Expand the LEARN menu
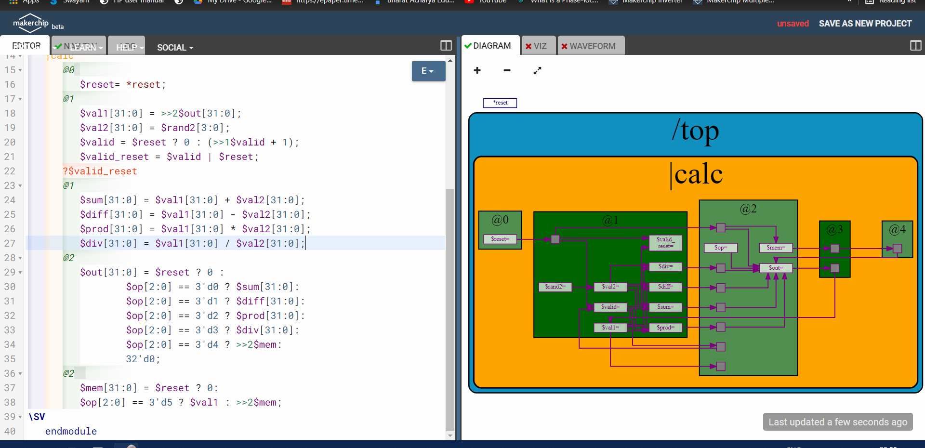Image resolution: width=925 pixels, height=448 pixels. pyautogui.click(x=85, y=47)
